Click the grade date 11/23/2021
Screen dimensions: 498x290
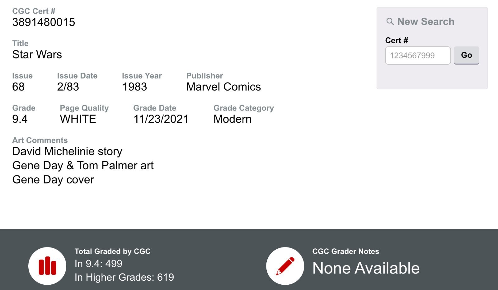161,119
